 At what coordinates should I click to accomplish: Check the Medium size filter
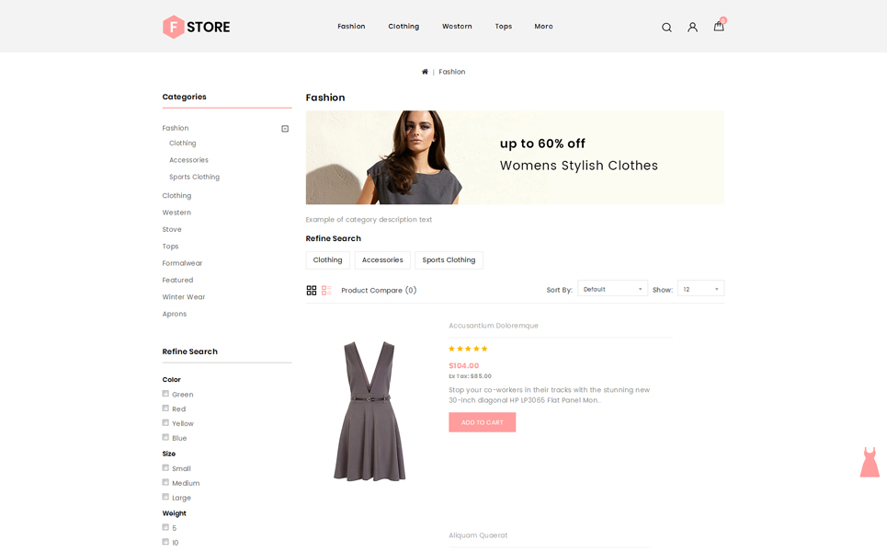[165, 482]
